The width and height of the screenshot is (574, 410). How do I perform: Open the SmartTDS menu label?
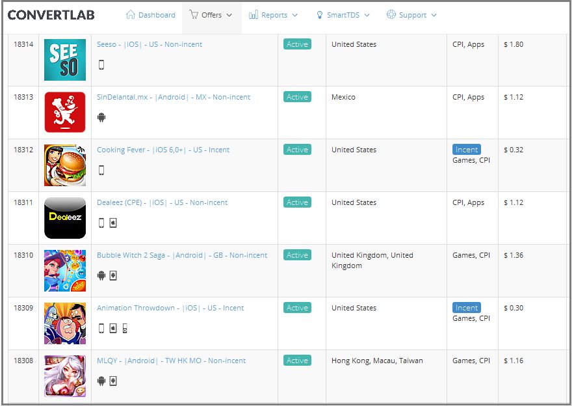tap(343, 15)
